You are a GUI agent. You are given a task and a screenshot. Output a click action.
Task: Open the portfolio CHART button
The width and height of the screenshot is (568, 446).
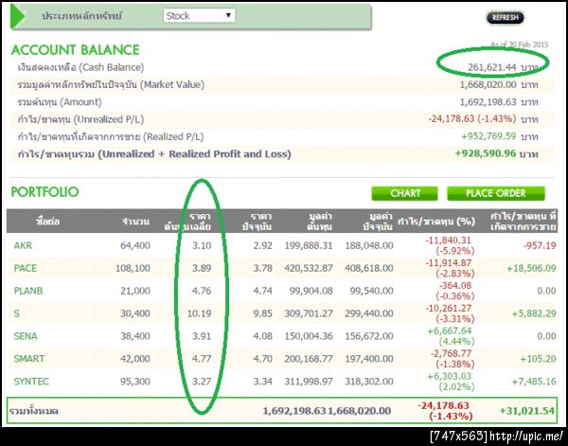404,193
